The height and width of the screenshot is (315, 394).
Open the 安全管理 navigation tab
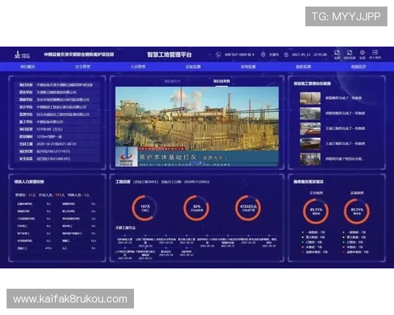pos(83,67)
